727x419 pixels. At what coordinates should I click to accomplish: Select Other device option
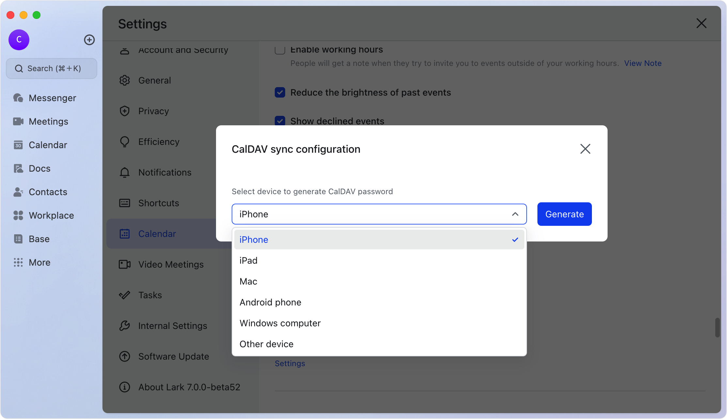[x=266, y=344]
